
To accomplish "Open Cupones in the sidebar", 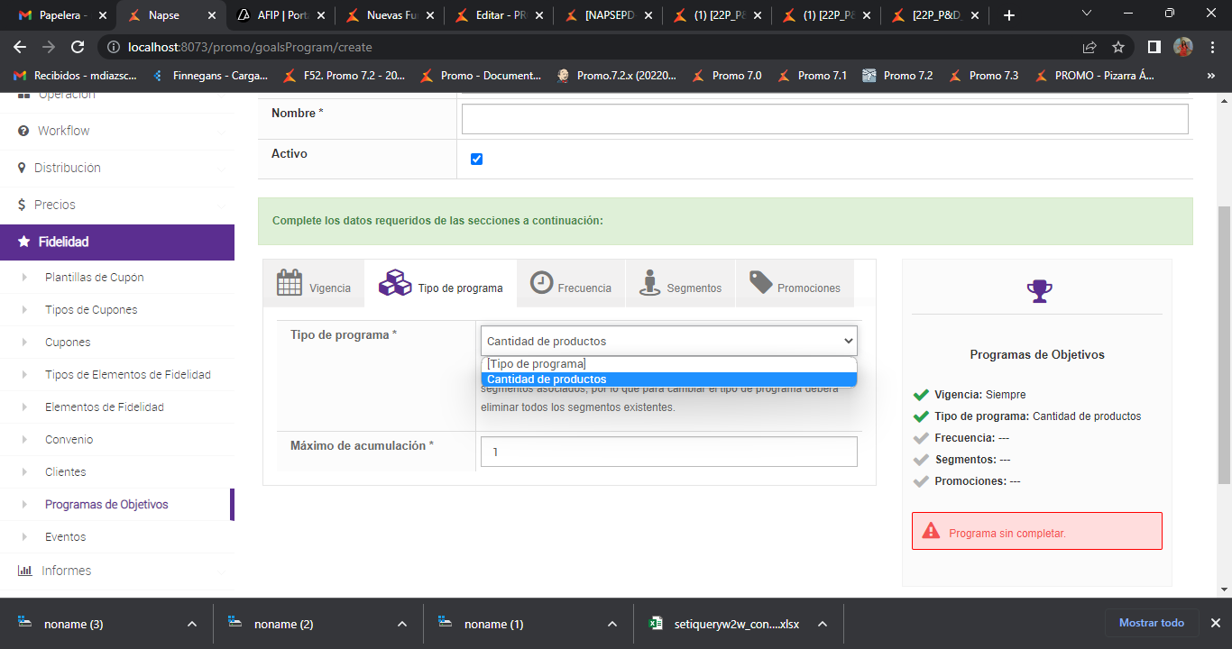I will pyautogui.click(x=68, y=343).
